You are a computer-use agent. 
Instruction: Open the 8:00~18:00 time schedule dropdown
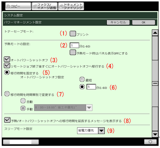click(89, 108)
